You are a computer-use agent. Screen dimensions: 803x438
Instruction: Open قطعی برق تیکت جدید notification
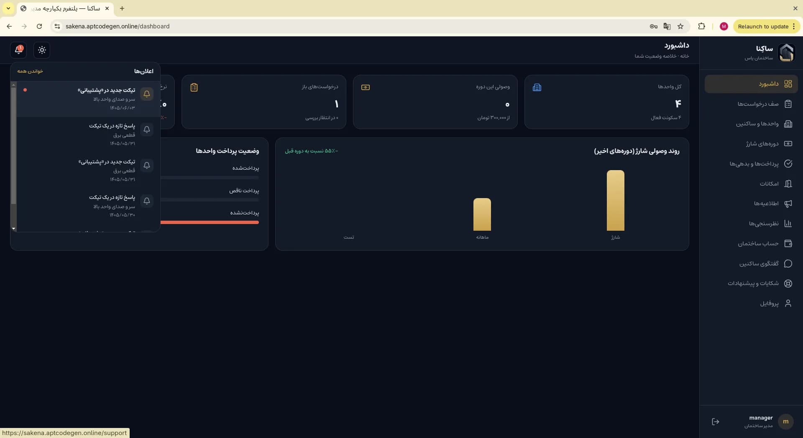(x=88, y=170)
